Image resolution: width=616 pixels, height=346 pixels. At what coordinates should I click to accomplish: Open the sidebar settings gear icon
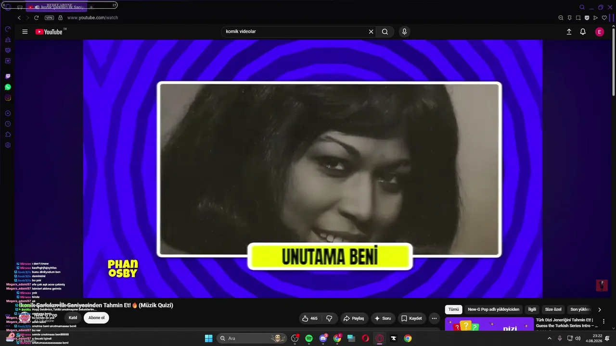[x=8, y=145]
